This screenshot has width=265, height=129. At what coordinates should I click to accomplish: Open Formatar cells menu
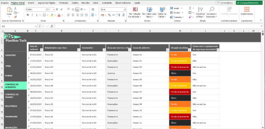177,17
